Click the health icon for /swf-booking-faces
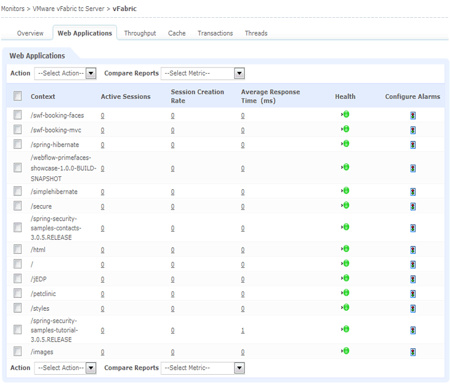 tap(345, 114)
